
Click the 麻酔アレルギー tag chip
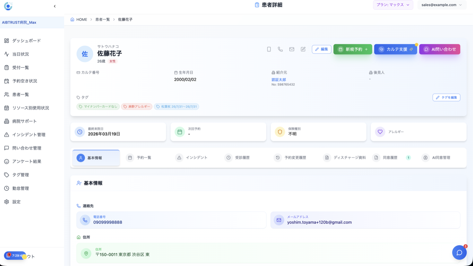137,106
